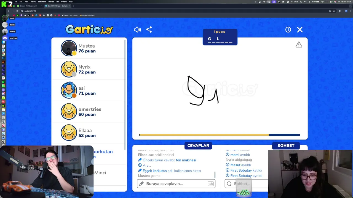Open volume control in menu bar
The image size is (353, 198).
(x=305, y=2)
